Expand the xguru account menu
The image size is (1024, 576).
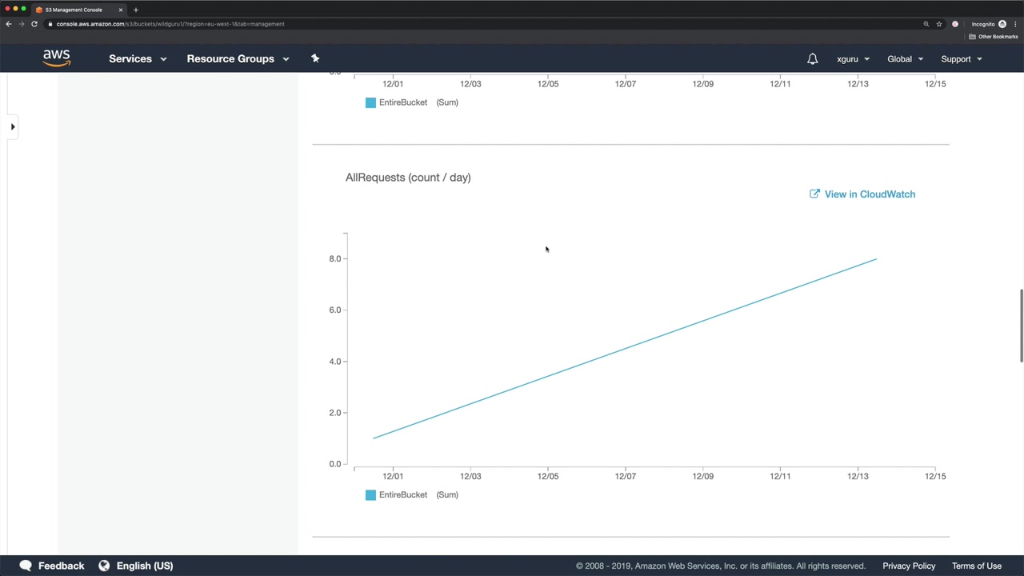853,58
